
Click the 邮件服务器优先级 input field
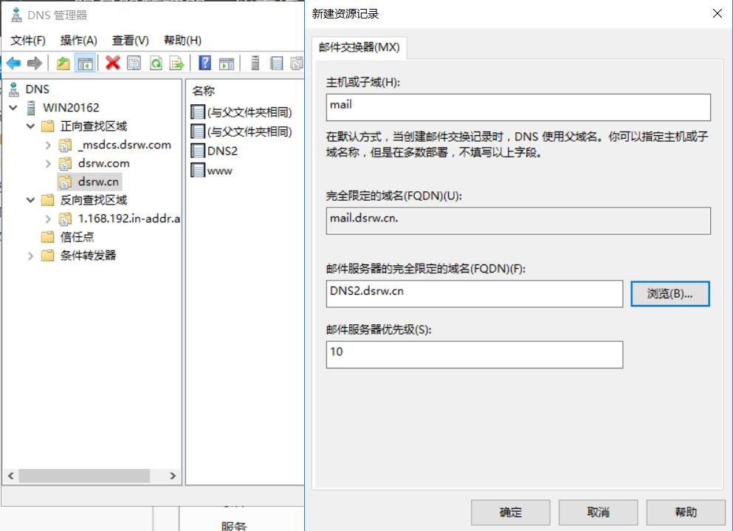click(x=475, y=354)
